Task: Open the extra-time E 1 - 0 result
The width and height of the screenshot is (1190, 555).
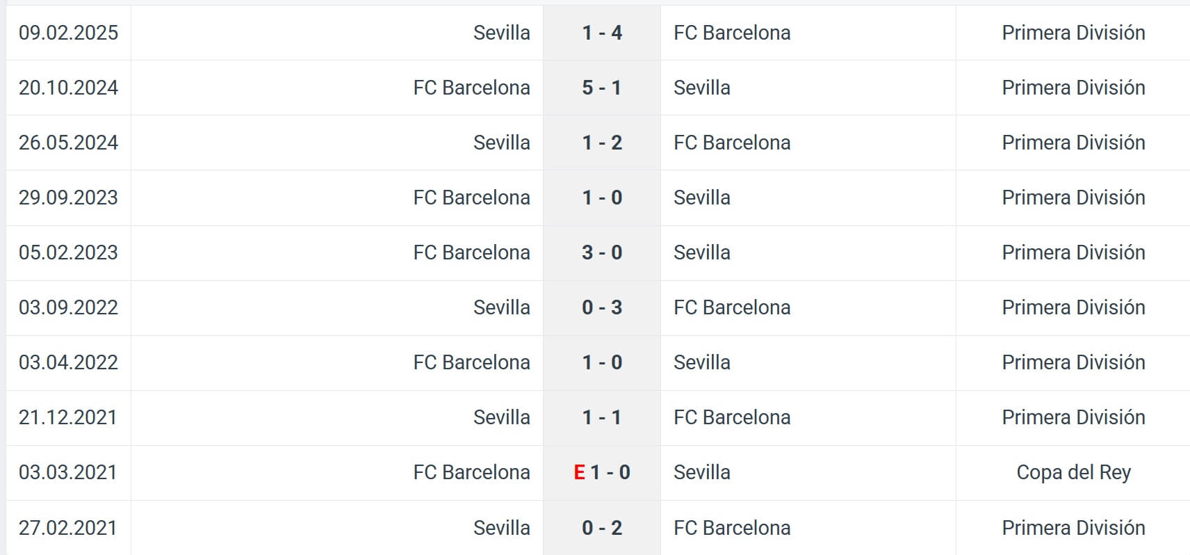Action: pyautogui.click(x=602, y=472)
